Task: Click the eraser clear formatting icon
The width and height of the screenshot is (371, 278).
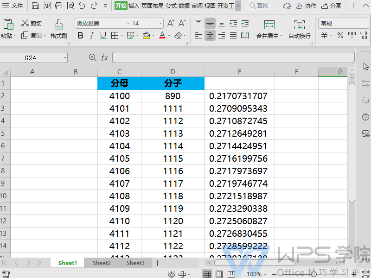Action: (178, 36)
